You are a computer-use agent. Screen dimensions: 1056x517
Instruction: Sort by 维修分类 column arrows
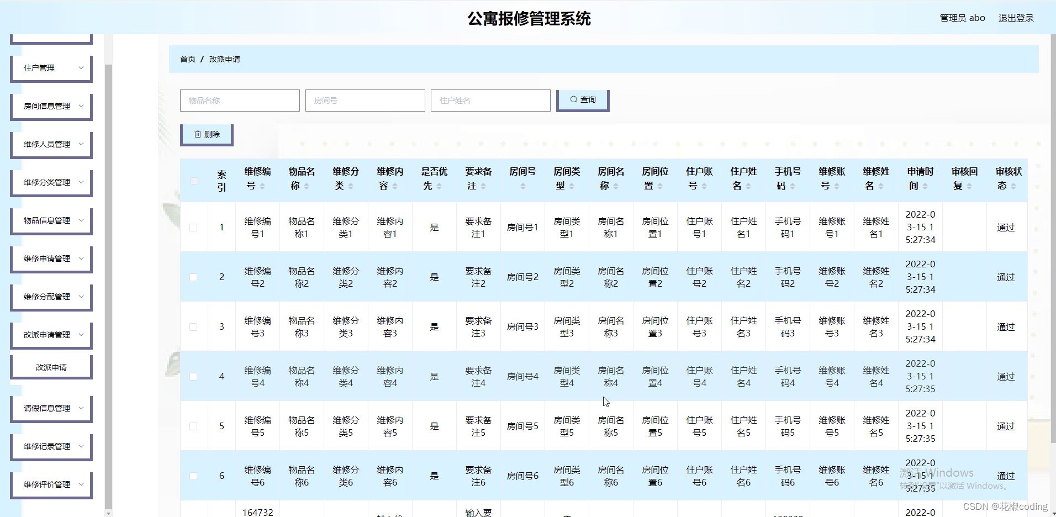pos(351,186)
